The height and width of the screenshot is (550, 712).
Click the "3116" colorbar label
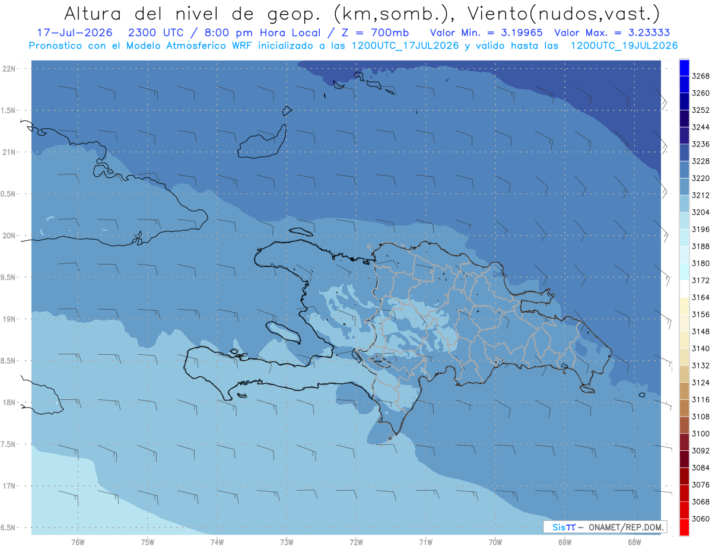click(x=701, y=400)
